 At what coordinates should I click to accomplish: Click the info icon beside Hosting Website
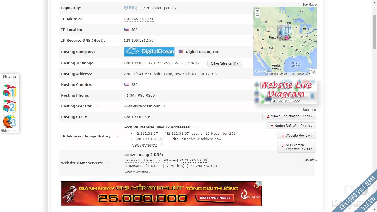pyautogui.click(x=98, y=106)
